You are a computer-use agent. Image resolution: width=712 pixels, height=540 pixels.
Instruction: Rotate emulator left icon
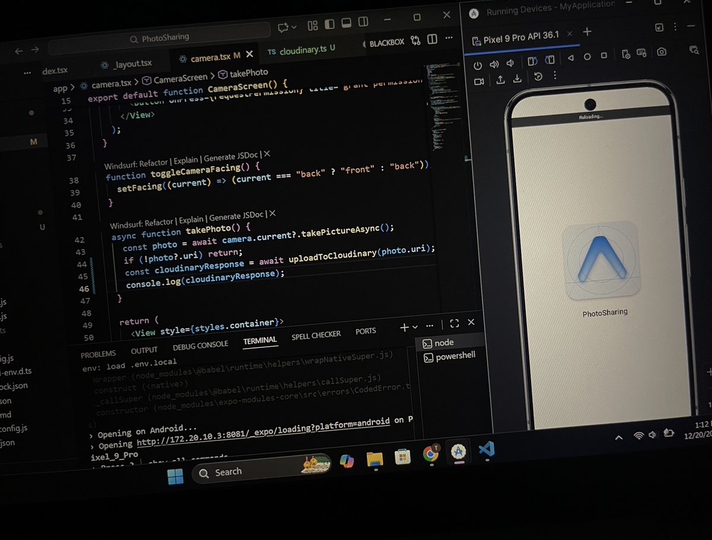532,60
